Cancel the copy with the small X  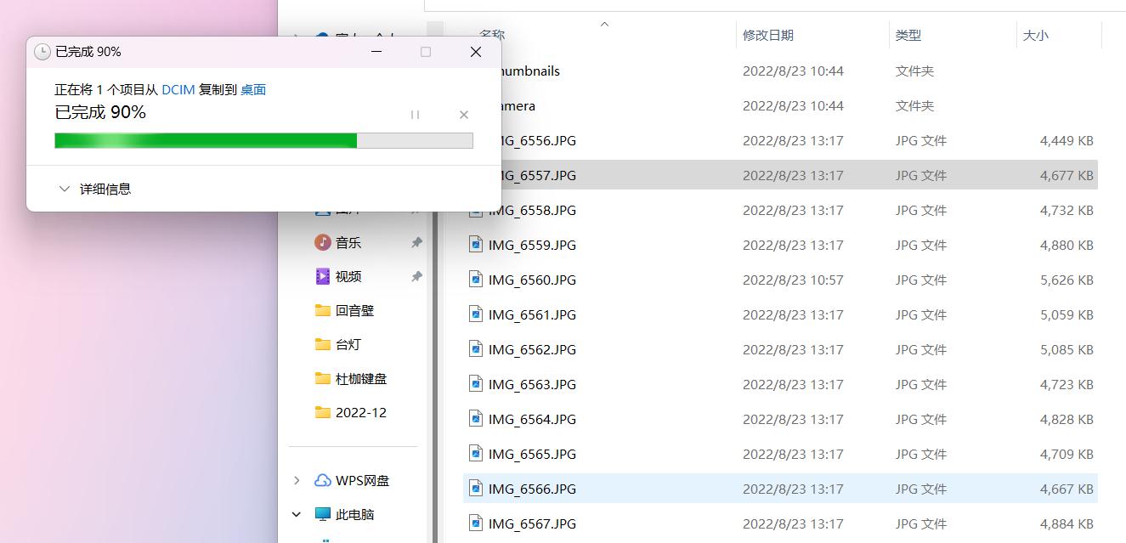point(464,115)
